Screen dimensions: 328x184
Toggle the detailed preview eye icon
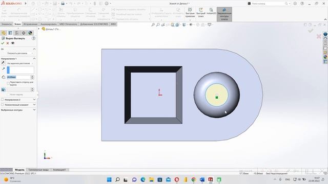[13, 43]
